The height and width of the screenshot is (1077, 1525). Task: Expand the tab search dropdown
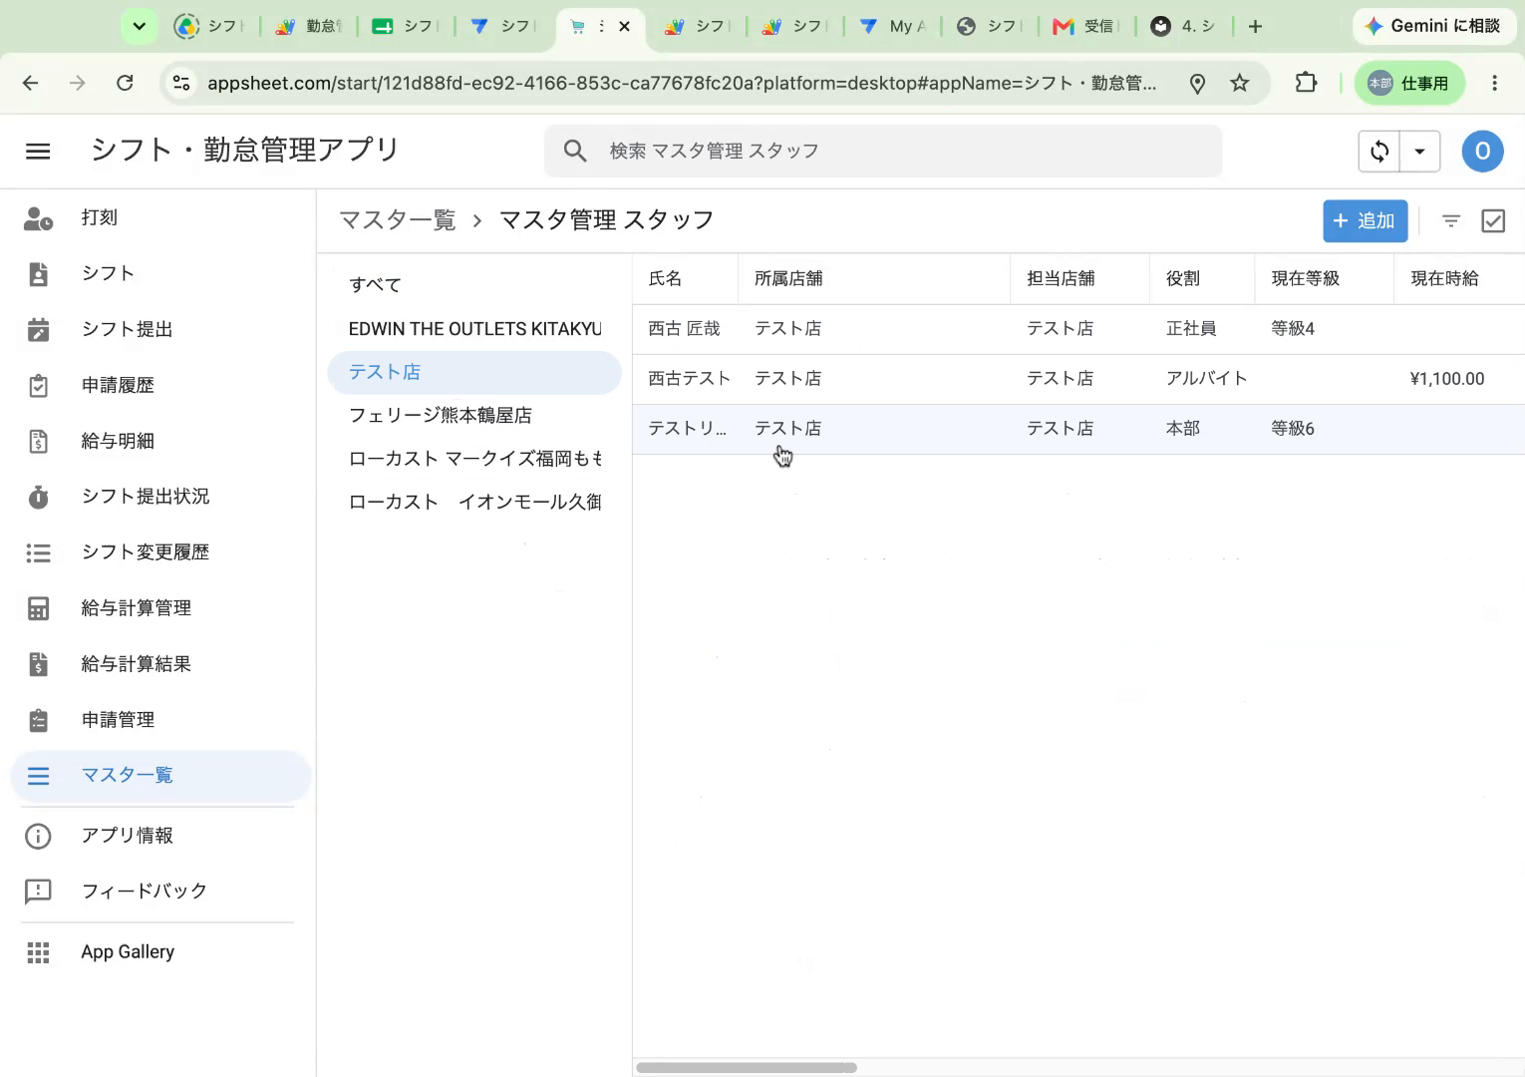pyautogui.click(x=140, y=27)
